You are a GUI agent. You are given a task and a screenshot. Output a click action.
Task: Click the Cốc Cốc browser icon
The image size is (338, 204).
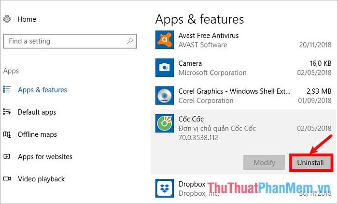point(165,123)
